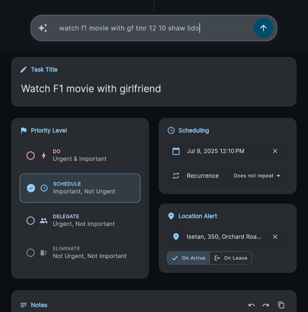Select the DO Urgent & Important priority
The image size is (308, 312).
[x=80, y=155]
